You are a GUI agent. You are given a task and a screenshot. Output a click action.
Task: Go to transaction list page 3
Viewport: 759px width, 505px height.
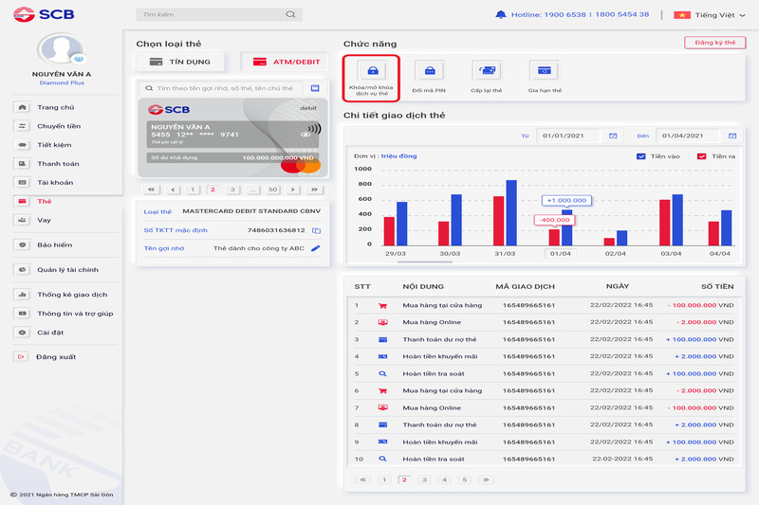(424, 479)
